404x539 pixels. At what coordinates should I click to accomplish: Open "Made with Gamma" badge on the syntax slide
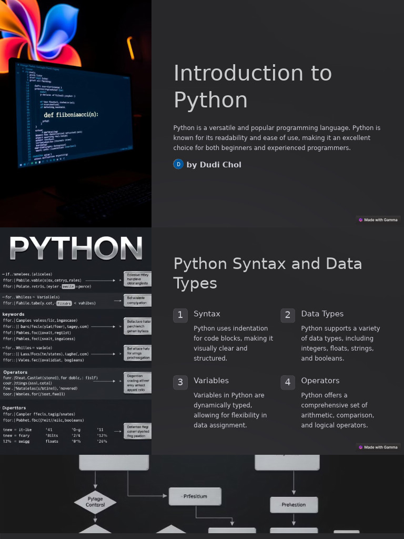[x=378, y=447]
